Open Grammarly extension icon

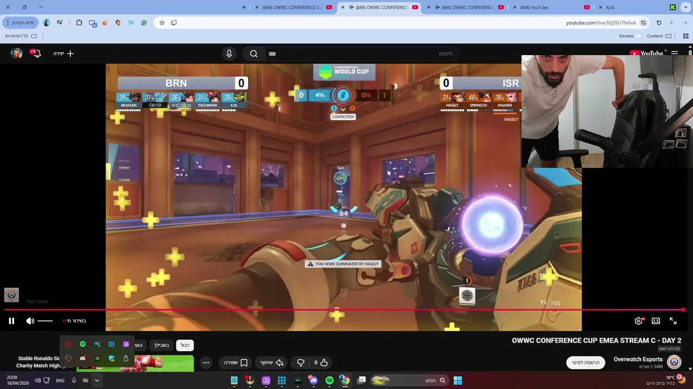click(144, 23)
